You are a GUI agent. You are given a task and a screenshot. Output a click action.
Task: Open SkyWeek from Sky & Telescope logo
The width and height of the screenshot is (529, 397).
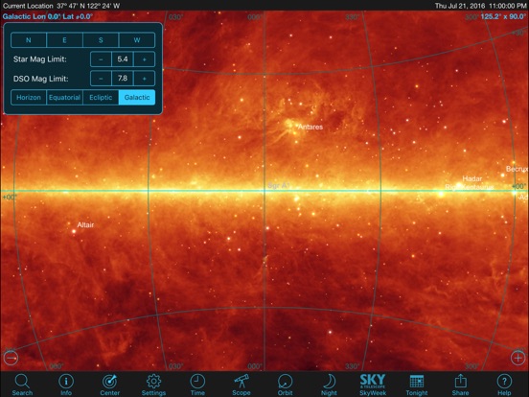373,382
